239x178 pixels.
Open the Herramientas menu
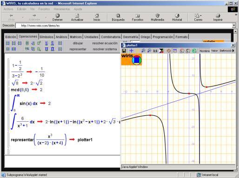point(62,9)
